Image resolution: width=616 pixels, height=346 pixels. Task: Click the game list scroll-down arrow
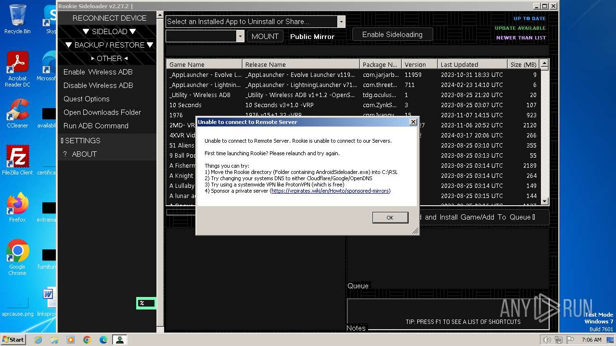(x=544, y=201)
